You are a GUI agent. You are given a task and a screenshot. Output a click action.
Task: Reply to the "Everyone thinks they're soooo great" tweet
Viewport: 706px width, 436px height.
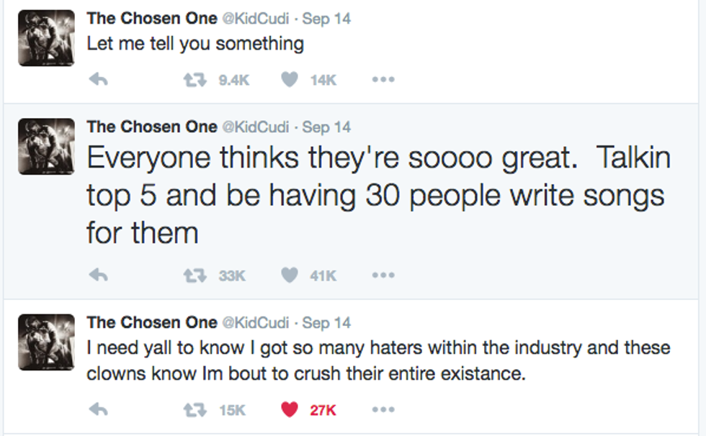97,275
